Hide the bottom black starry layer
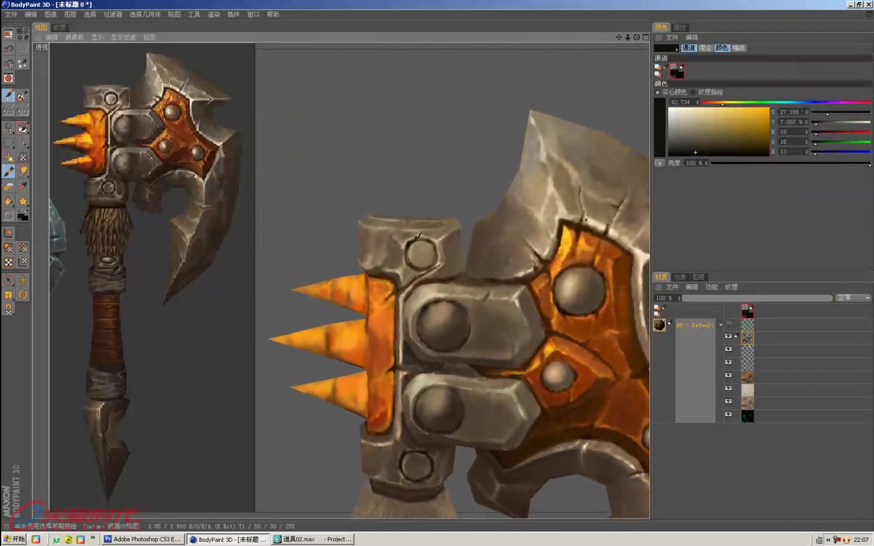The image size is (874, 546). point(728,414)
